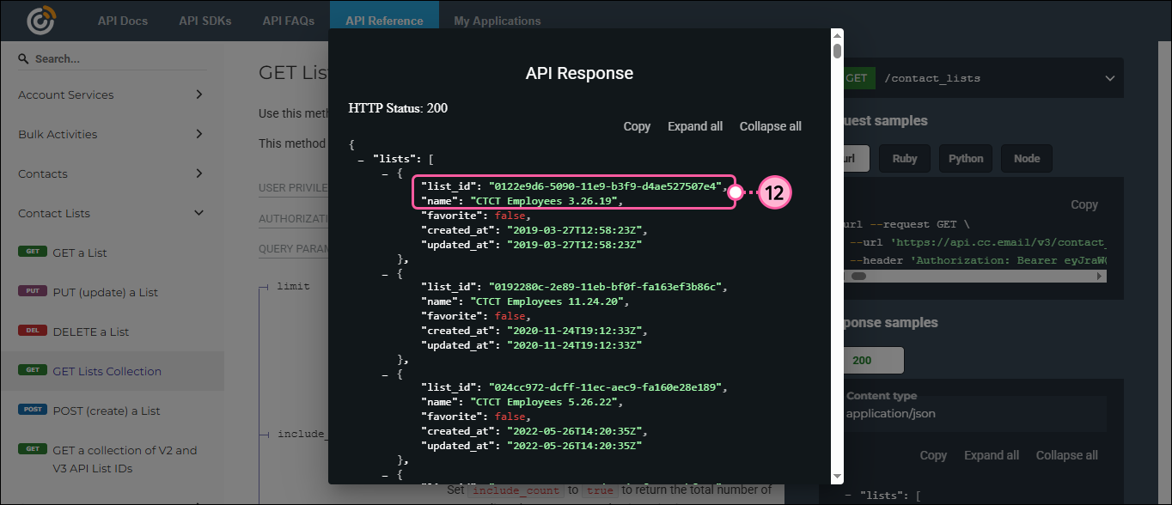The image size is (1172, 505).
Task: Click the code sample scroll right arrow
Action: 1099,277
